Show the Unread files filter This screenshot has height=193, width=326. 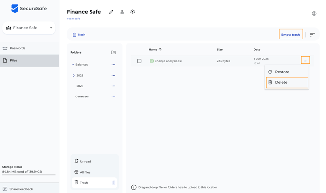point(94,161)
